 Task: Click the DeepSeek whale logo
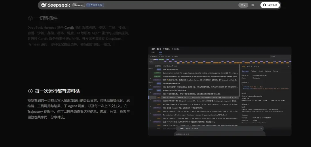tap(44, 5)
